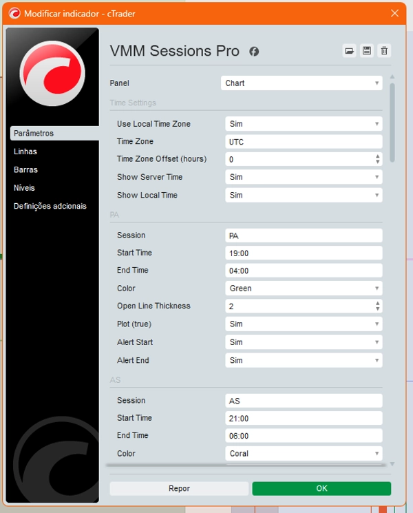This screenshot has width=413, height=513.
Task: Open the Show Local Time dropdown
Action: pos(304,195)
